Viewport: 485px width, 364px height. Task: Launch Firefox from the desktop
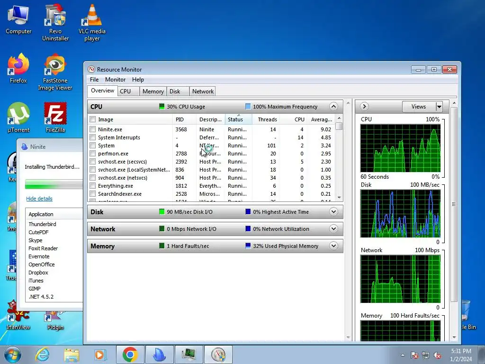(x=18, y=69)
